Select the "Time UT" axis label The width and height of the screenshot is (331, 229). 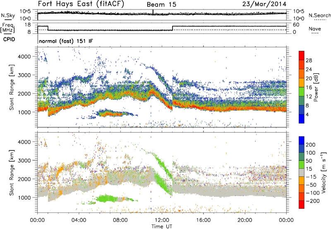(x=162, y=227)
